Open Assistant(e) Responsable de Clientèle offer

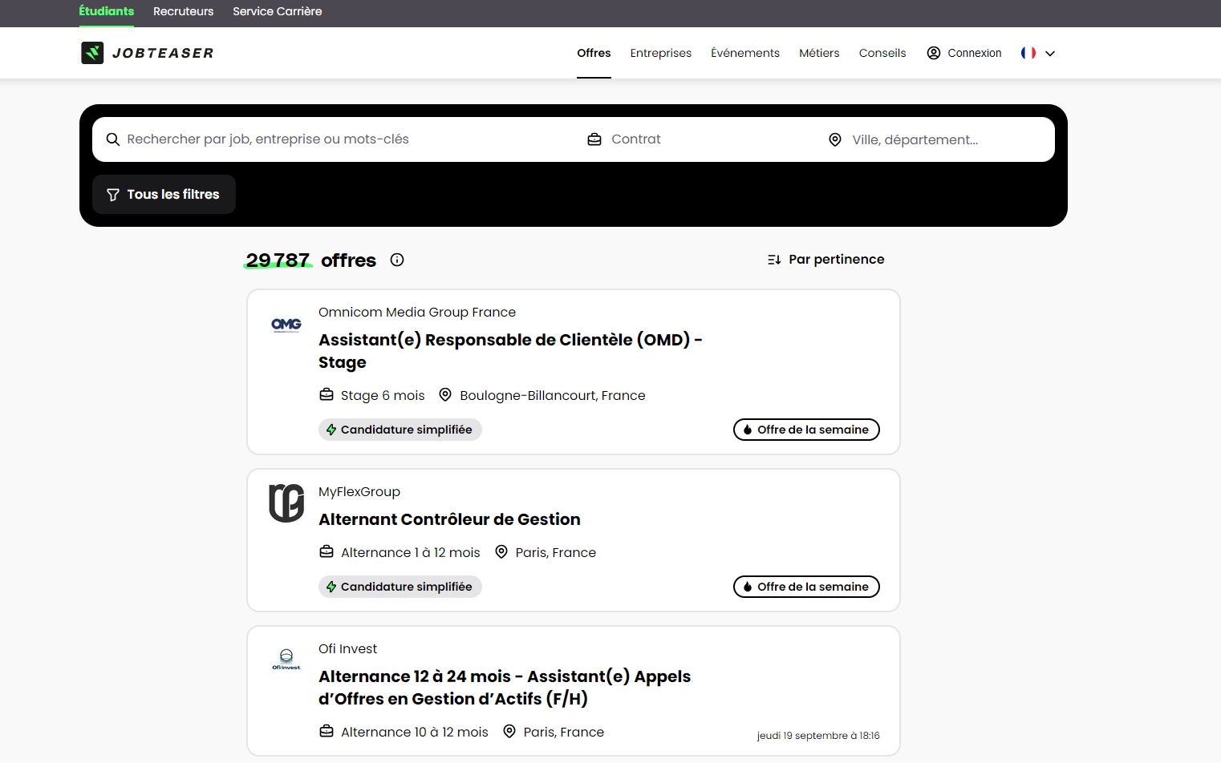click(x=510, y=351)
